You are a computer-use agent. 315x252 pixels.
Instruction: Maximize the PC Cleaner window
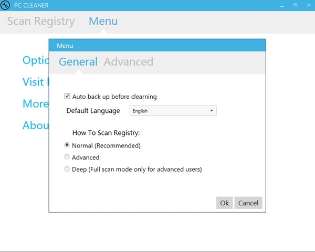point(295,5)
